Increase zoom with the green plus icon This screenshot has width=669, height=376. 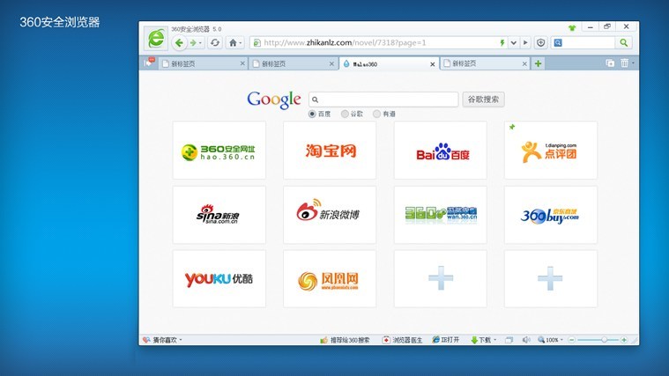624,340
